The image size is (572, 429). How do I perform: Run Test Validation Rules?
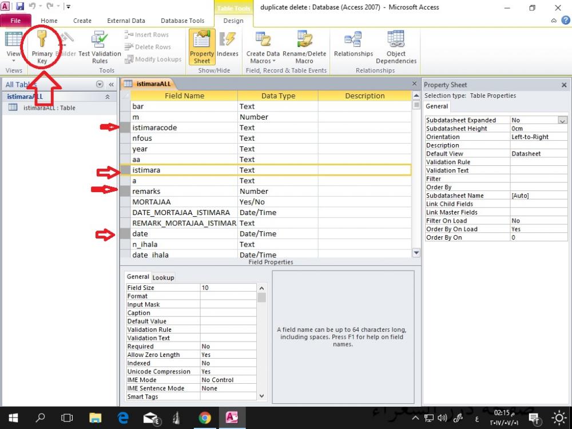(x=100, y=47)
